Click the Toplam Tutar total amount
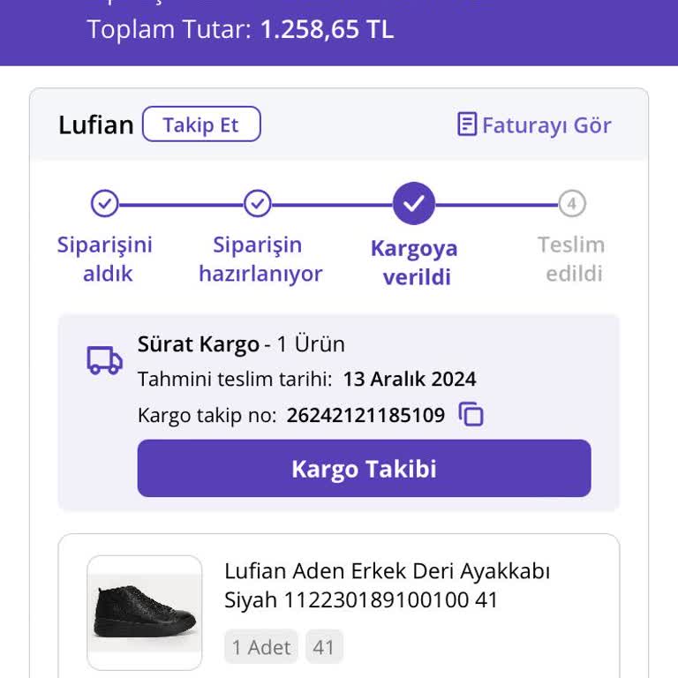The width and height of the screenshot is (678, 678). point(327,30)
